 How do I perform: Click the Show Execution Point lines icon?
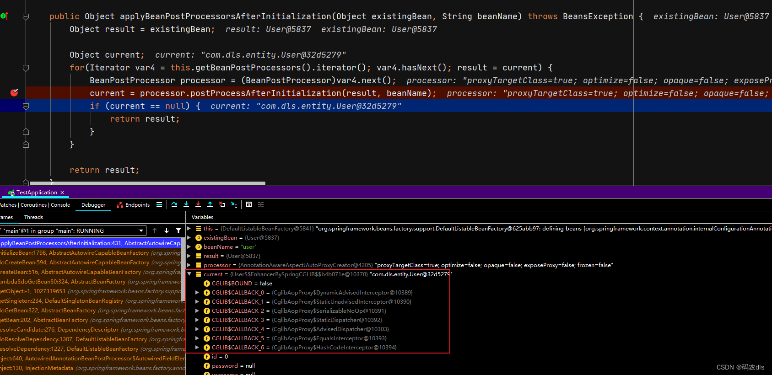pos(159,204)
